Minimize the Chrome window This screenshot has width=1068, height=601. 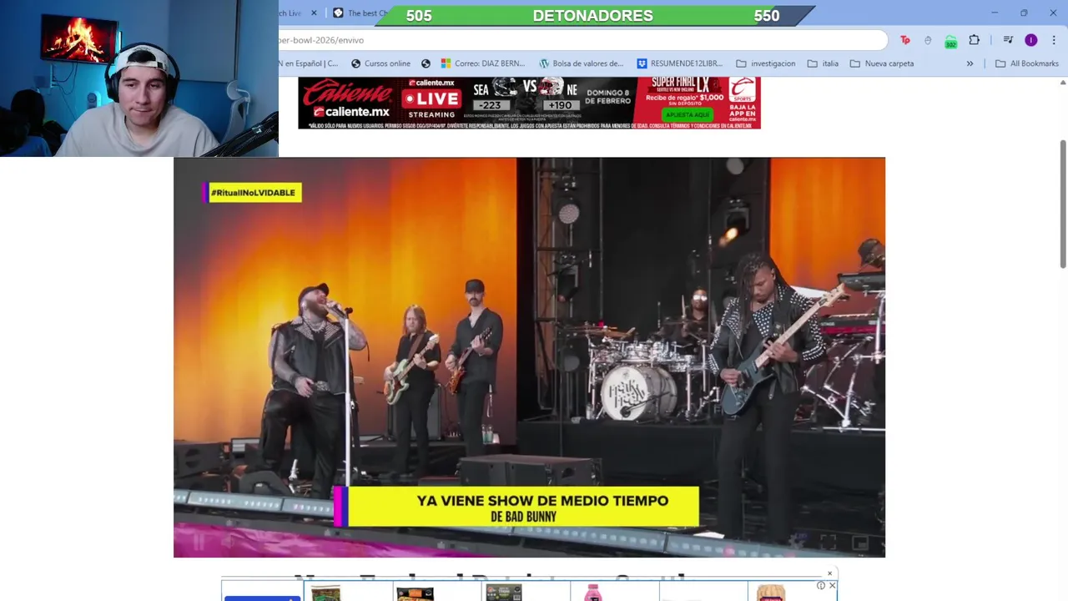tap(995, 13)
